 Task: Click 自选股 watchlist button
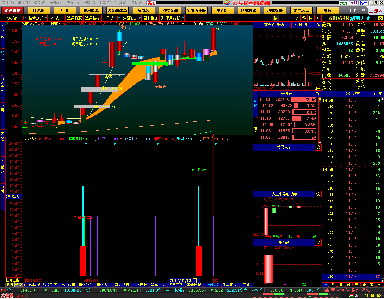pos(39,10)
